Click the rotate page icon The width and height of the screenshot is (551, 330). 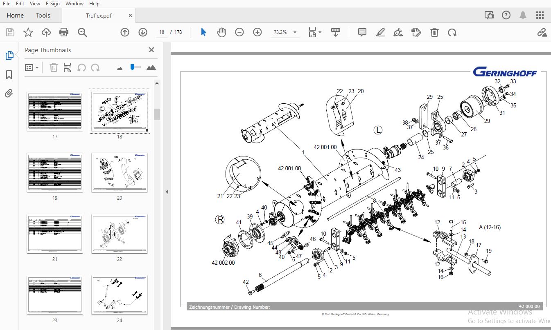click(452, 32)
